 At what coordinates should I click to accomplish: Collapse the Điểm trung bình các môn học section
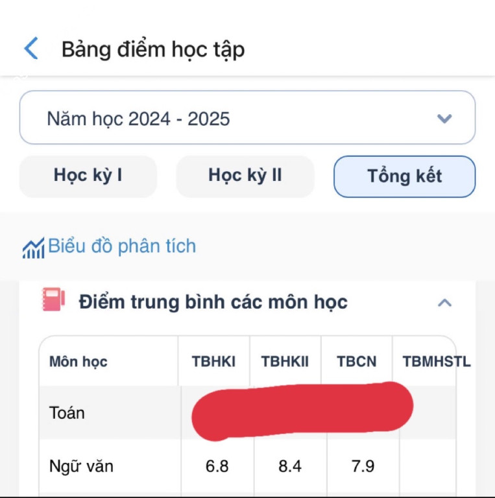coord(444,303)
